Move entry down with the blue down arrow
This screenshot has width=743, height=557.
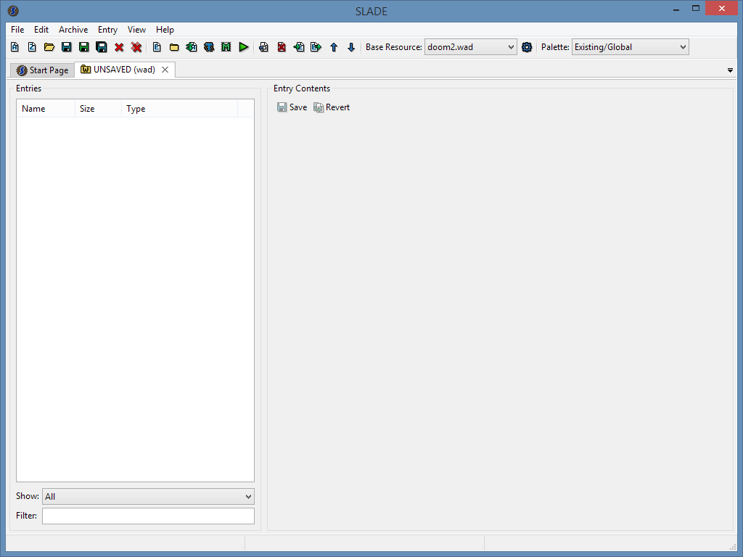[x=351, y=47]
